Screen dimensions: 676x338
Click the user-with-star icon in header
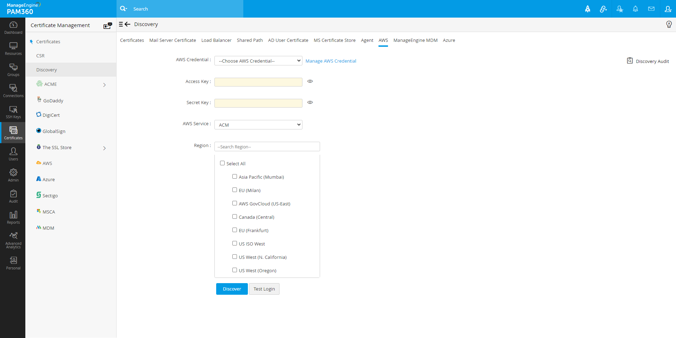click(620, 9)
